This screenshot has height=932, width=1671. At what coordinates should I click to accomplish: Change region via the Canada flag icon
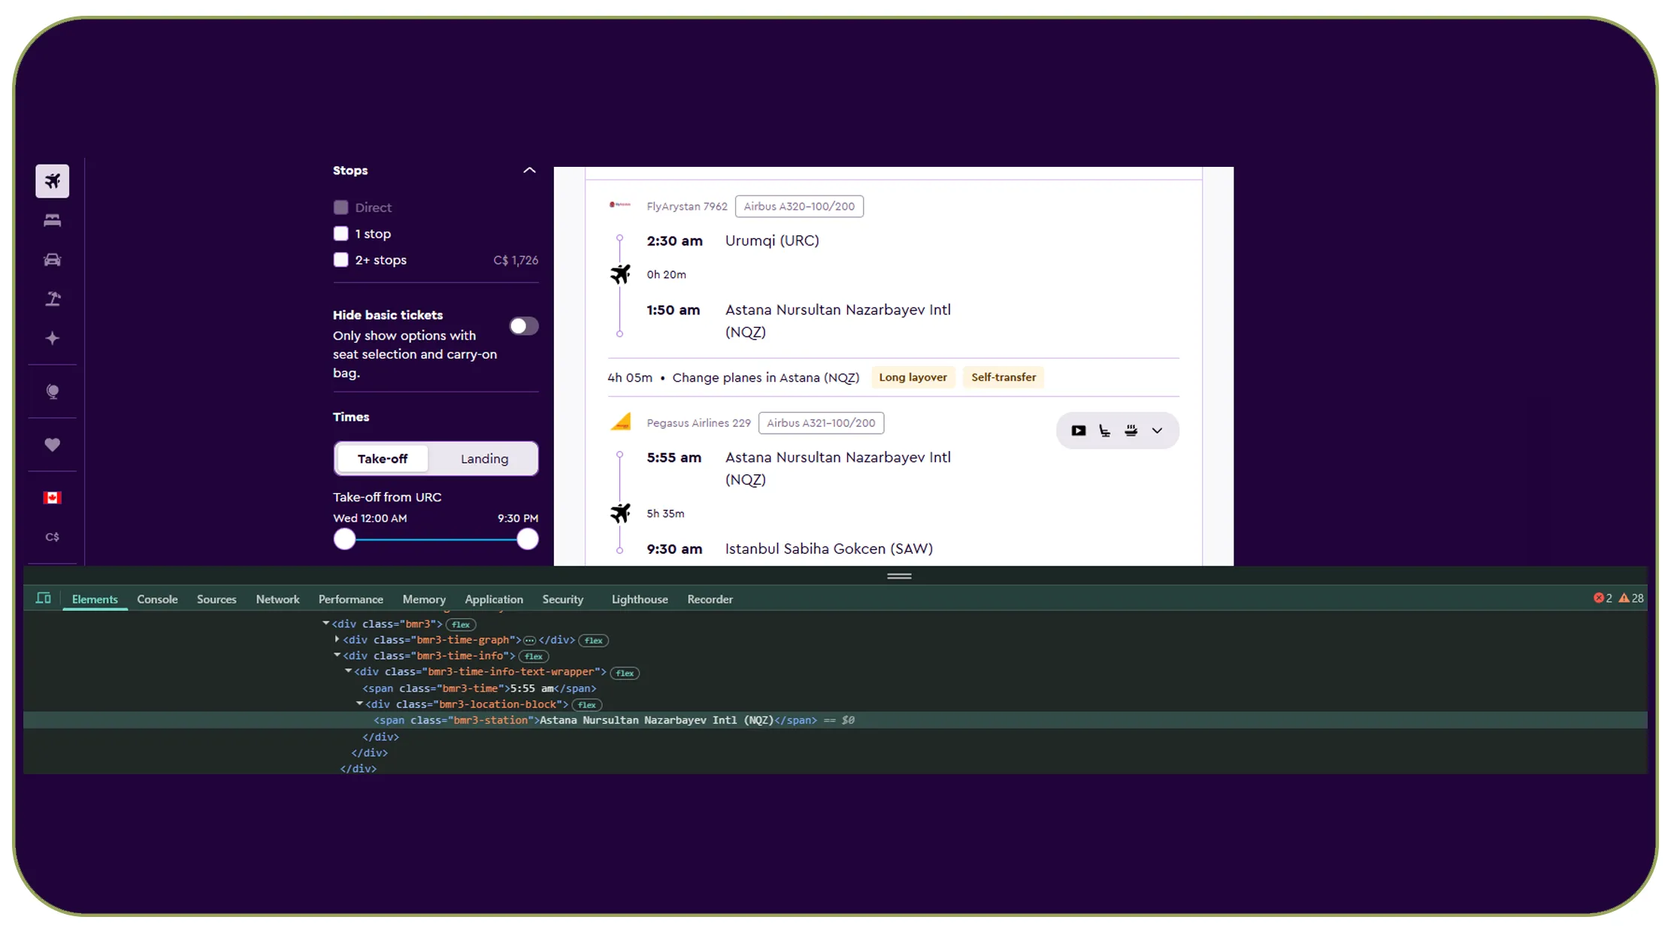point(52,498)
